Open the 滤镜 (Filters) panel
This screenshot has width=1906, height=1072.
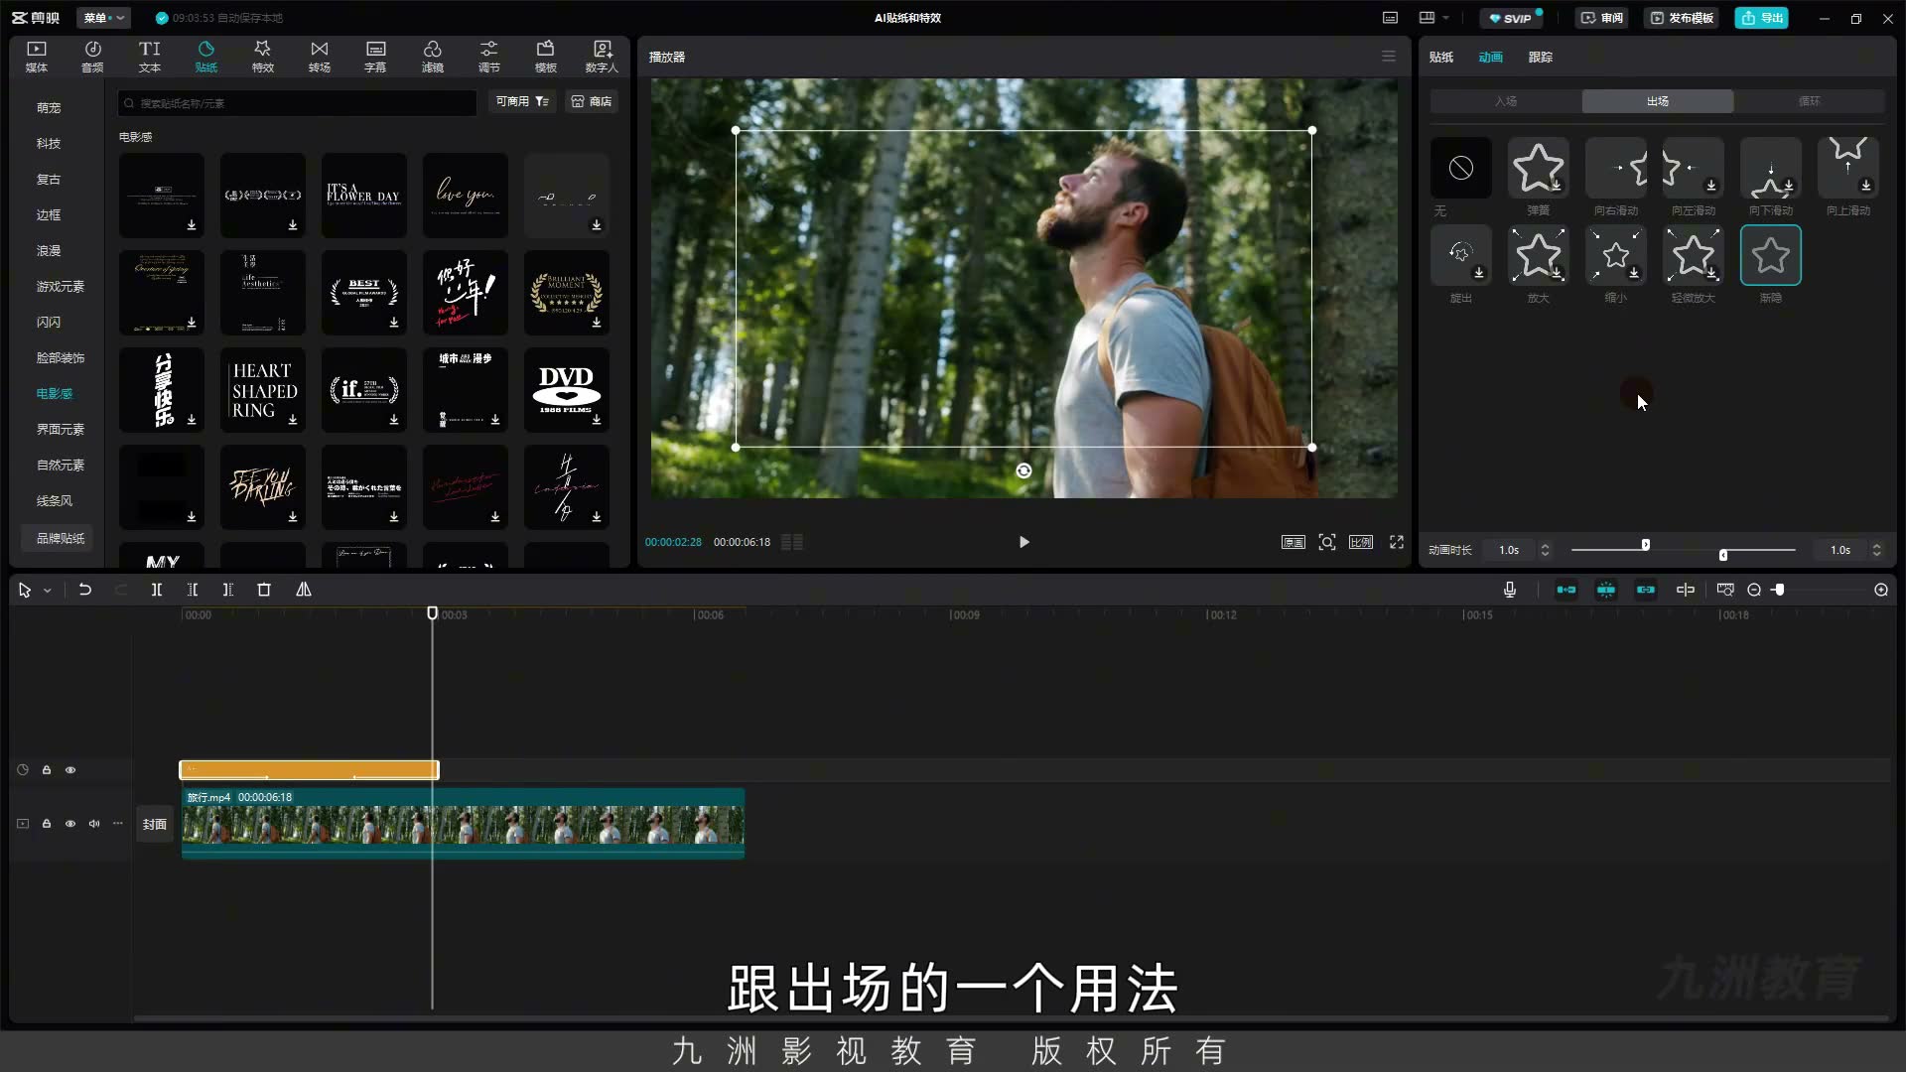432,57
